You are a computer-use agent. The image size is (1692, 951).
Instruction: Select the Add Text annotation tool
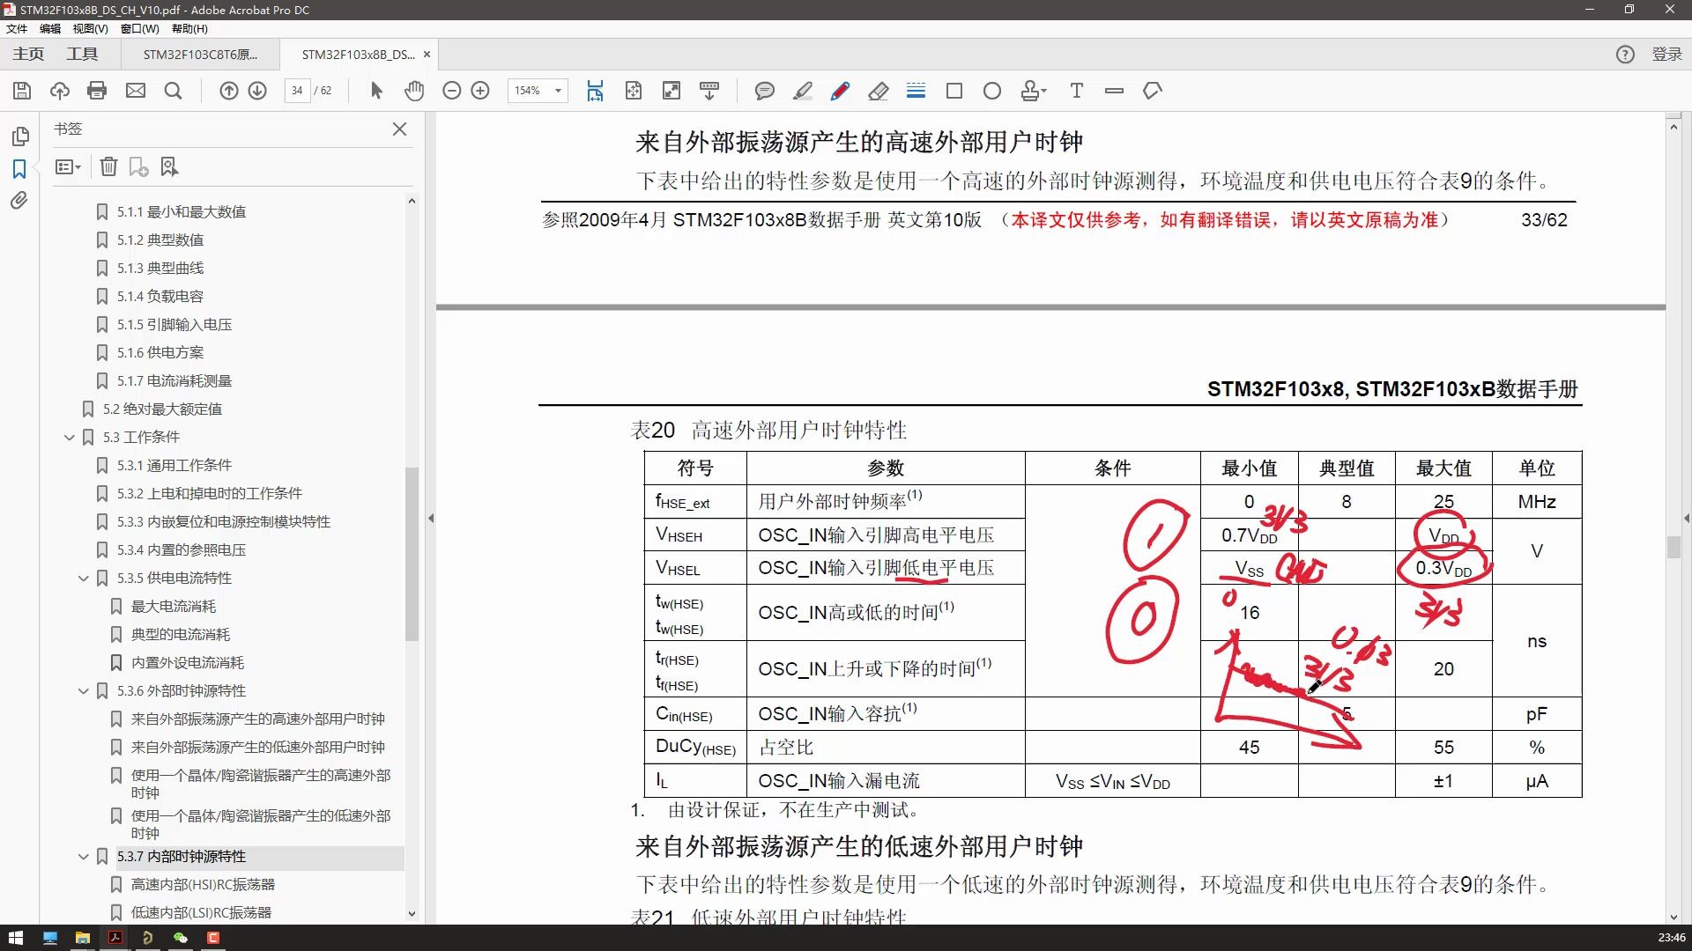1077,91
